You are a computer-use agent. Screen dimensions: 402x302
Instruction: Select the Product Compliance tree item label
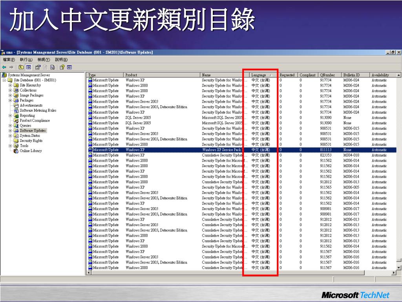(x=35, y=120)
